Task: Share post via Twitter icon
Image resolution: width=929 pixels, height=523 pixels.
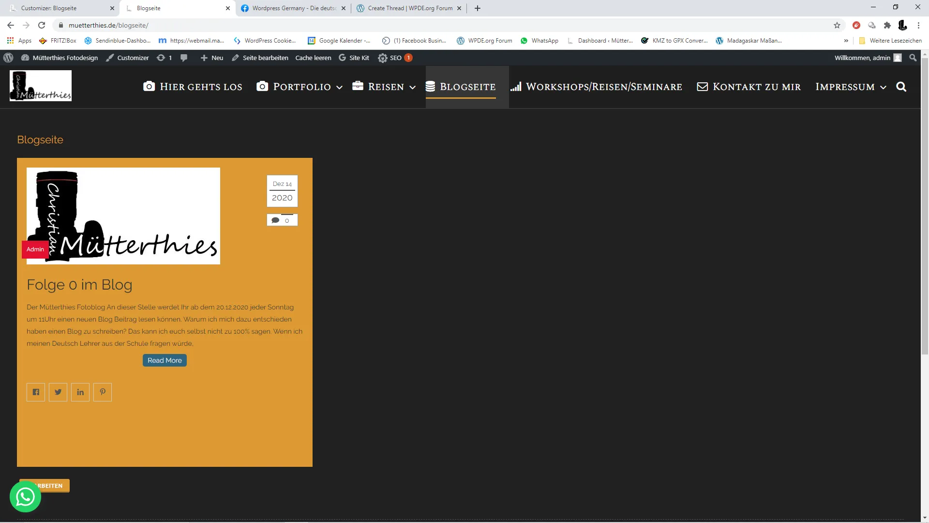Action: (58, 392)
